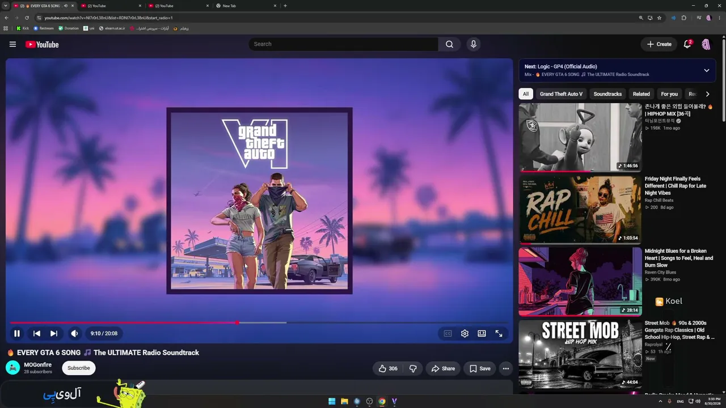Open Midnight Blues video thumbnail
The width and height of the screenshot is (726, 408).
point(580,282)
